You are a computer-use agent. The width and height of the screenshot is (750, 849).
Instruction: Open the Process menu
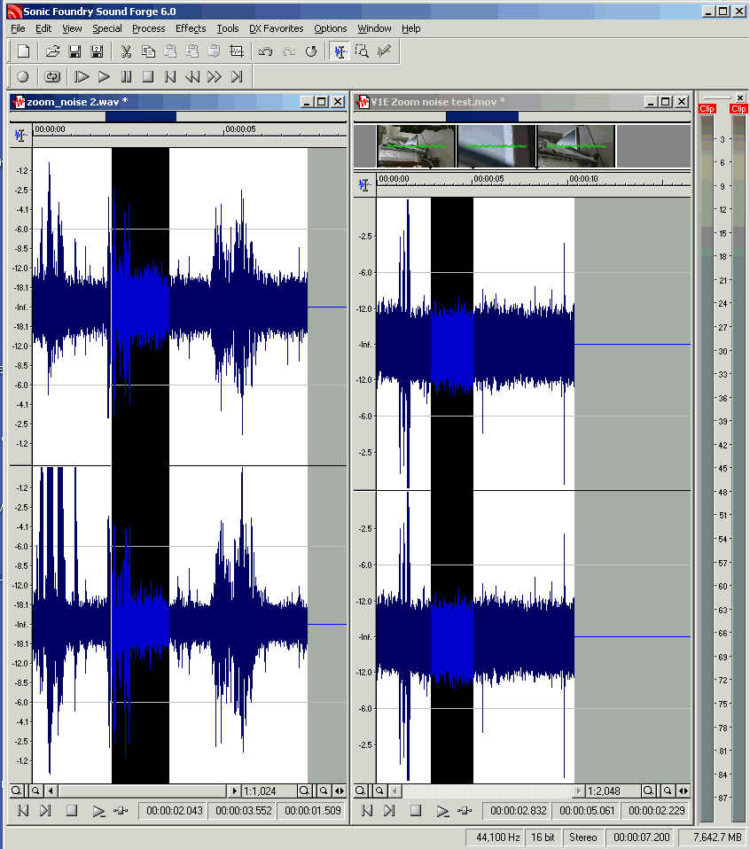pos(148,28)
